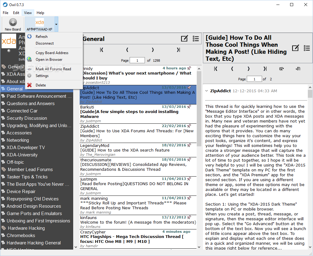Choose Mark All Forums Read

tap(53, 69)
